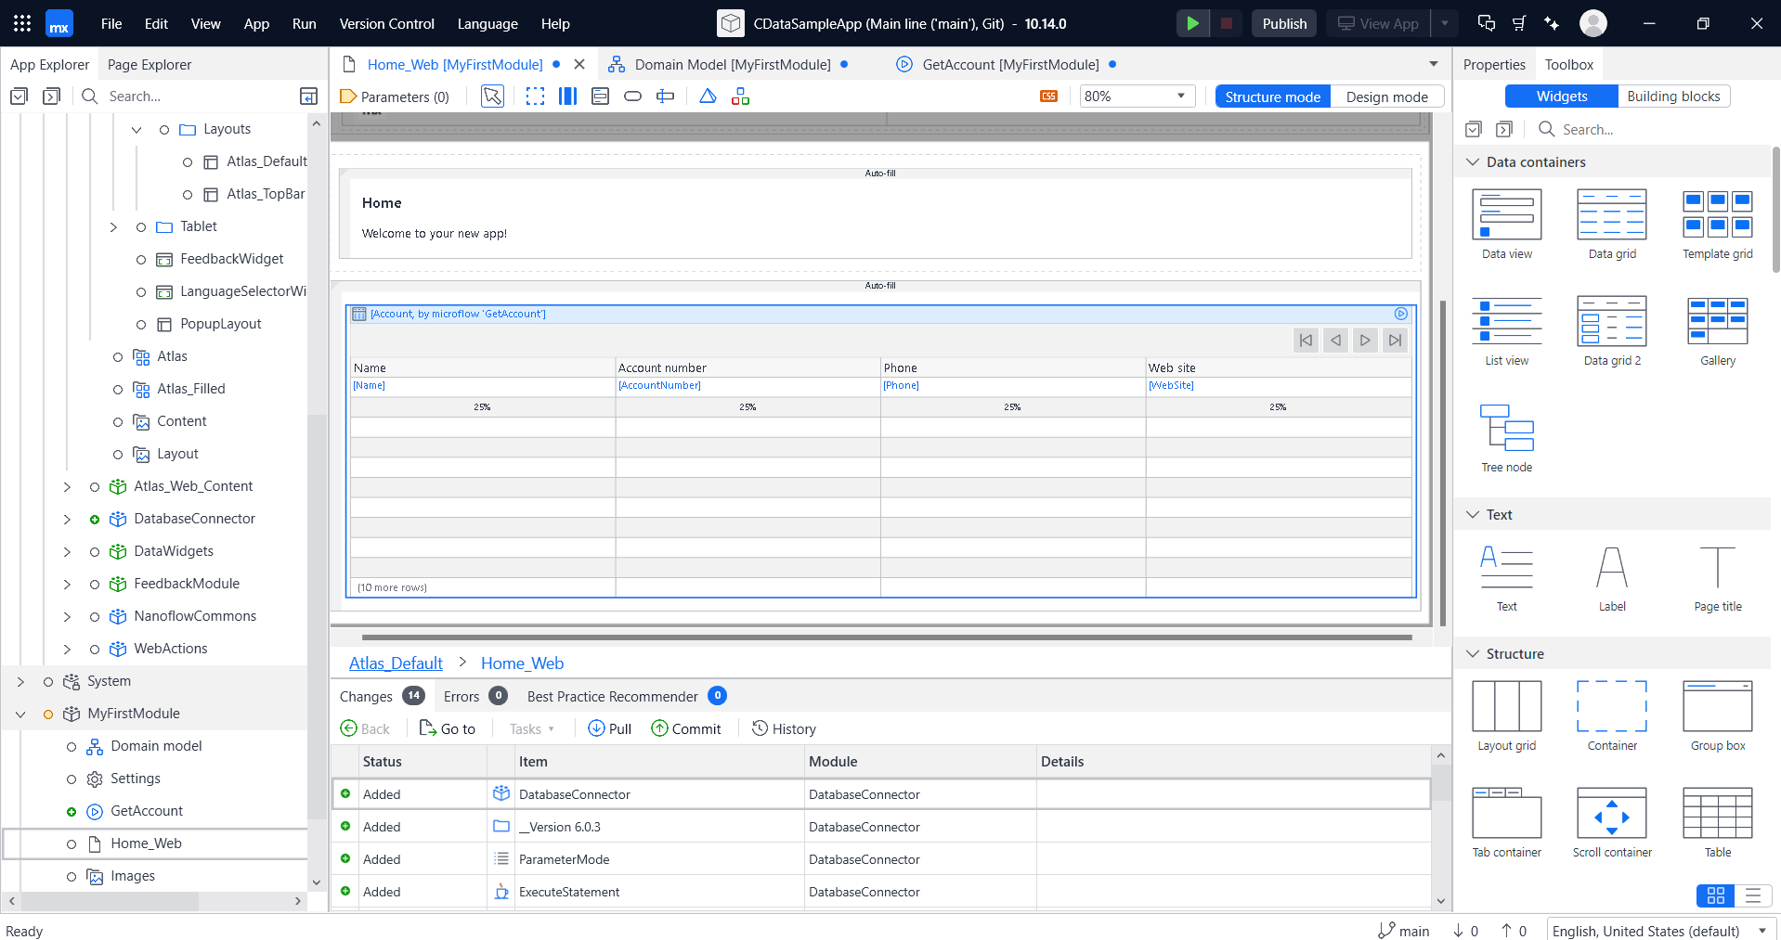The width and height of the screenshot is (1781, 940).
Task: Switch Toolbox to list view layout
Action: point(1752,895)
